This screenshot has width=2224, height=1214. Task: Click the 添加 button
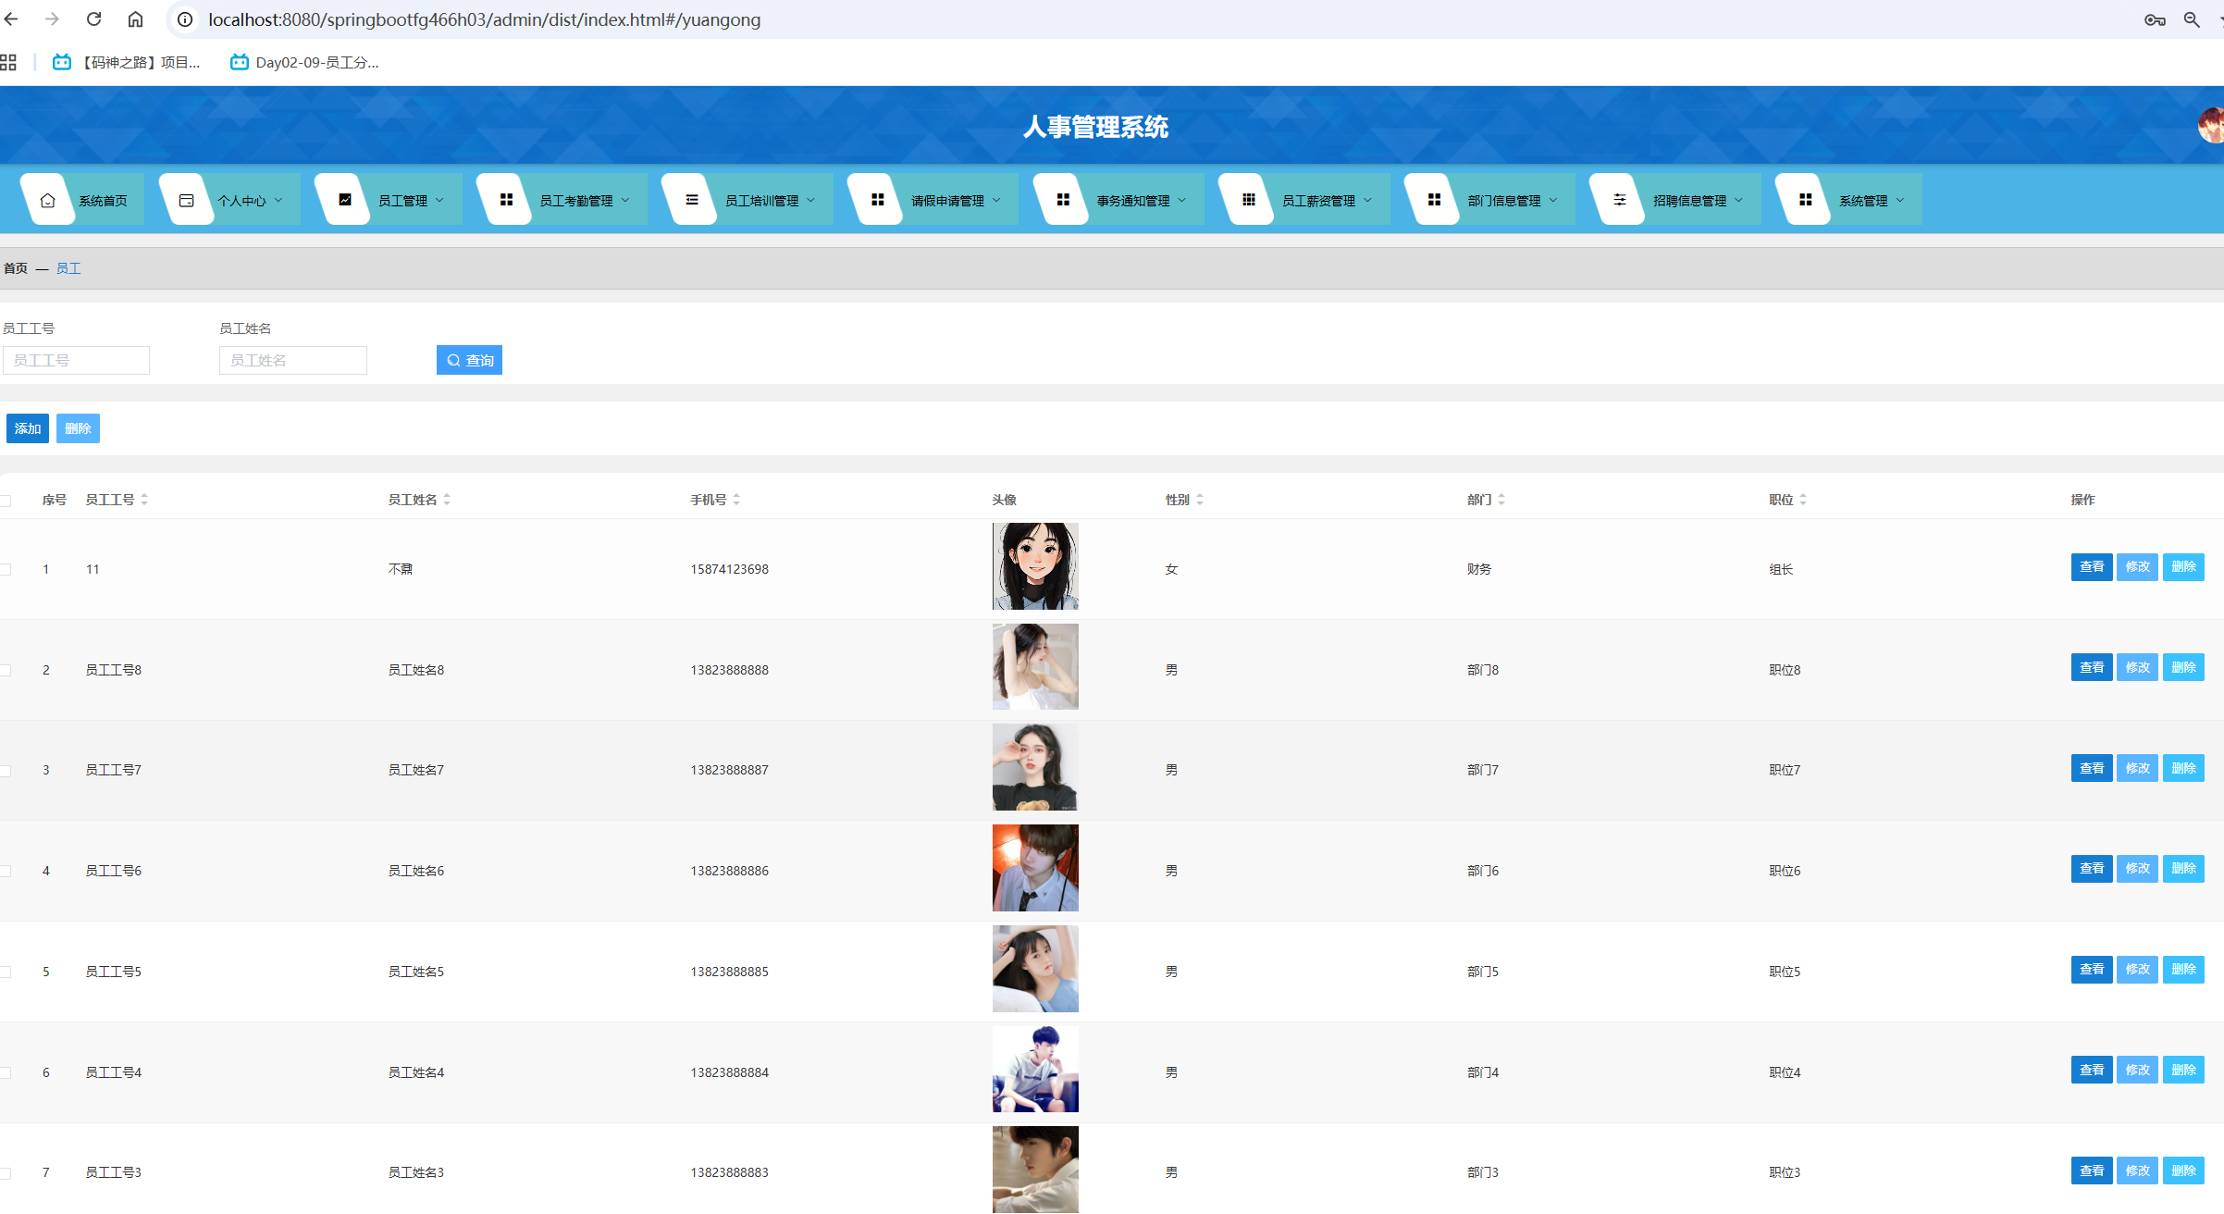[x=28, y=428]
